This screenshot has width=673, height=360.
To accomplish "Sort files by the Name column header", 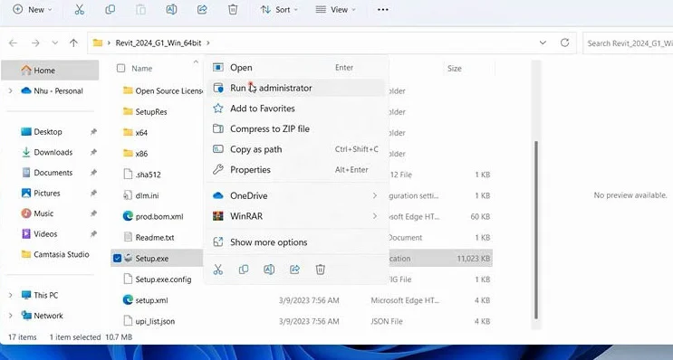I will point(141,69).
